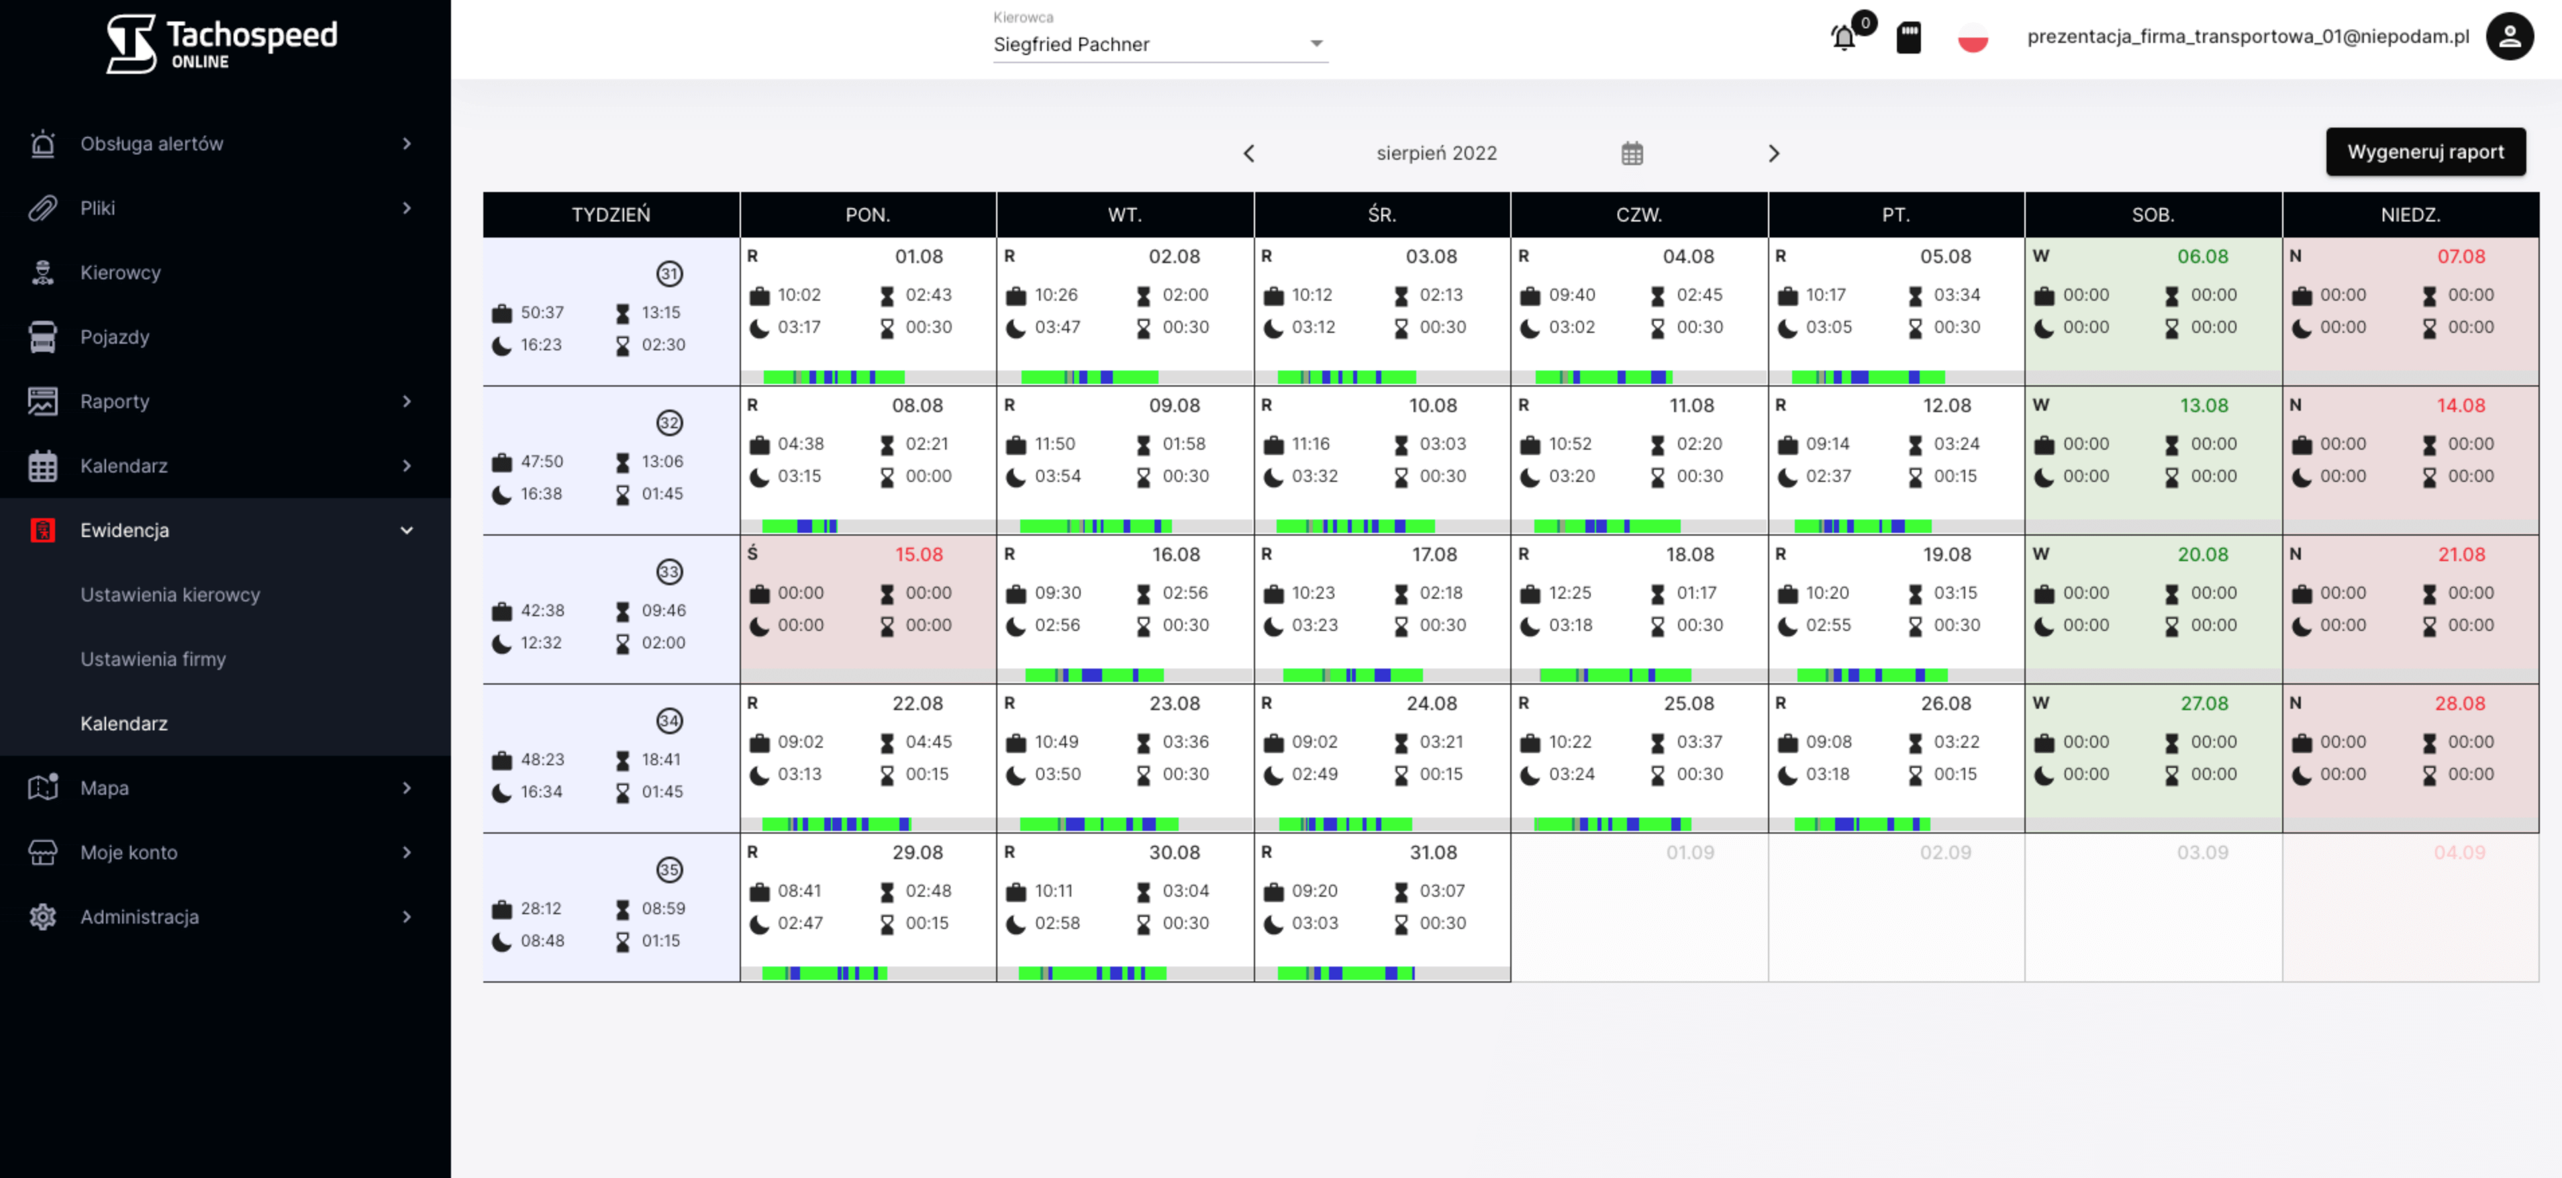Click the Polish flag language icon

[x=1972, y=38]
